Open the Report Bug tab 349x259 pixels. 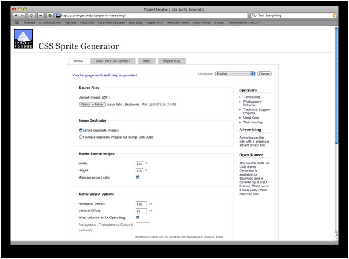click(172, 61)
